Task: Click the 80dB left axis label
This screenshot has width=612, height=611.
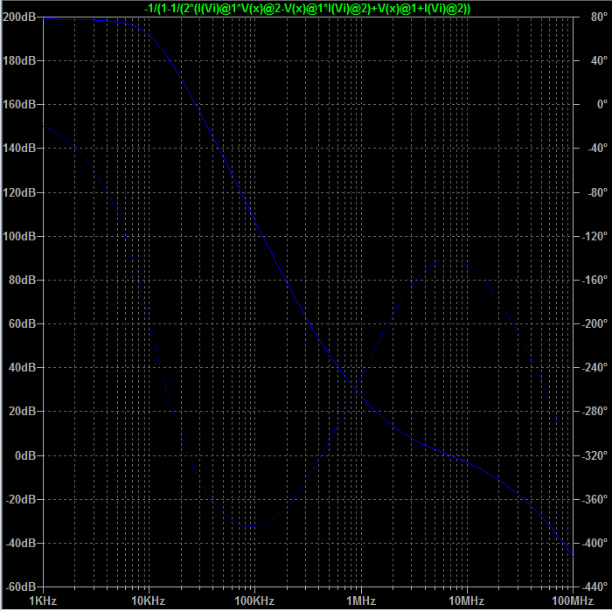Action: 22,280
